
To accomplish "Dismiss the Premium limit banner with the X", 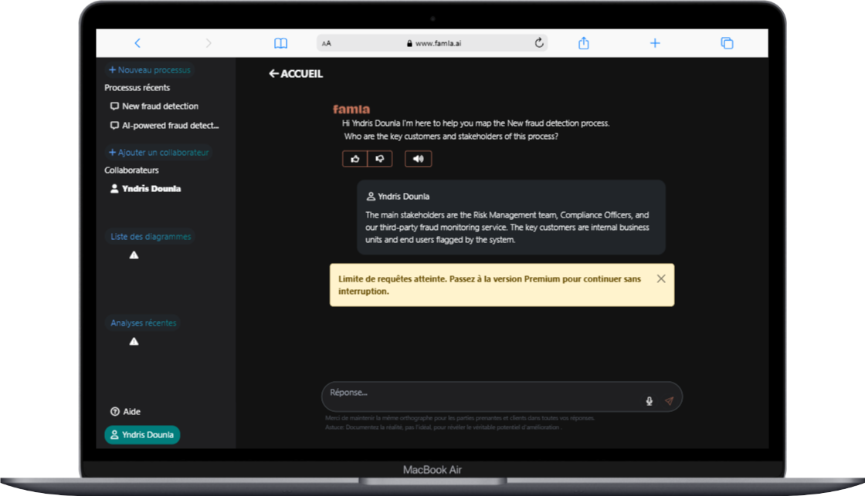I will [660, 278].
